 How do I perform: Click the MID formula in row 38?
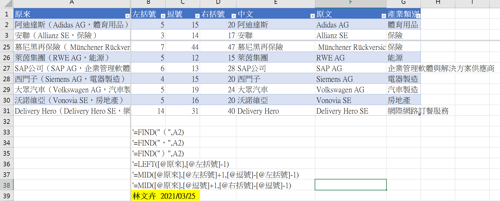212,185
